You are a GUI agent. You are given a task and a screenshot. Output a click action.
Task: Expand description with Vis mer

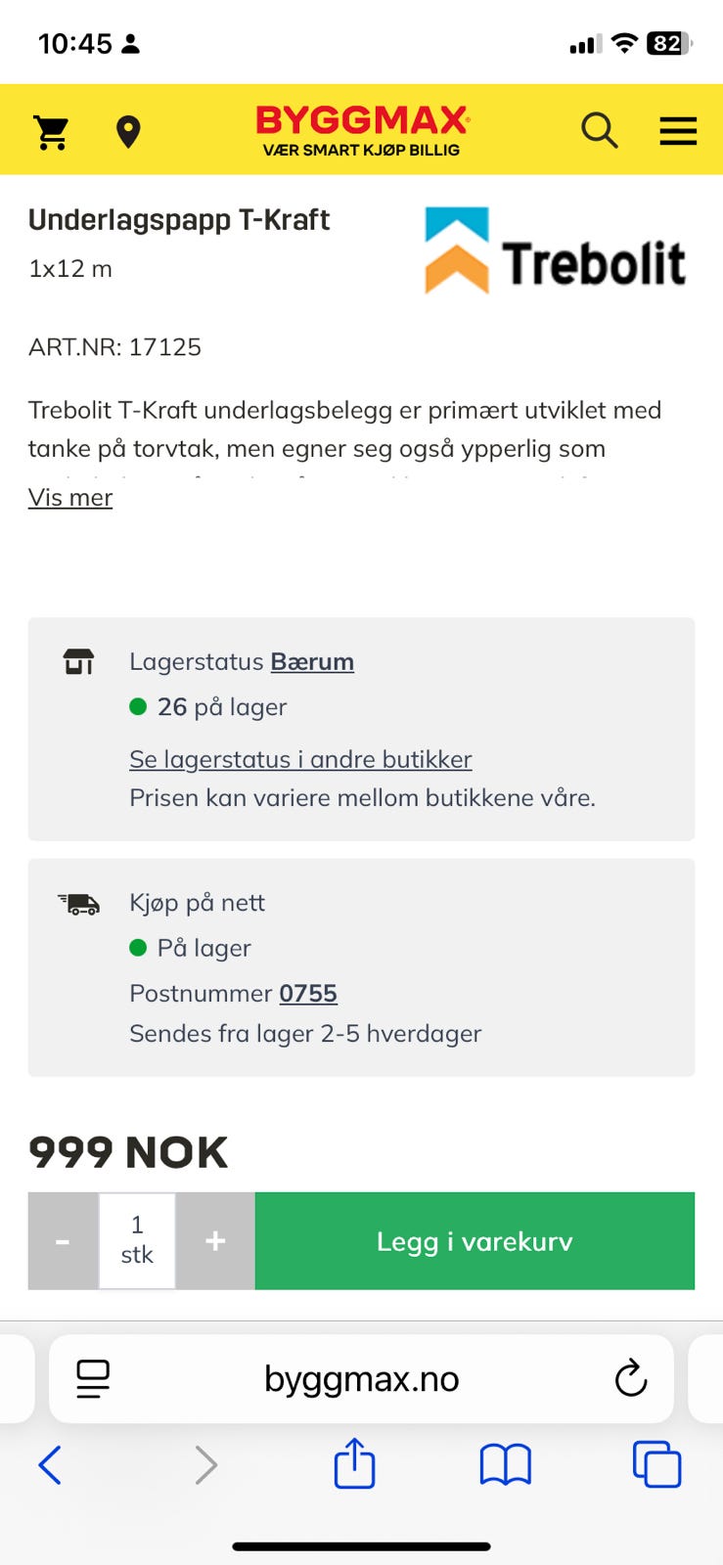coord(70,497)
